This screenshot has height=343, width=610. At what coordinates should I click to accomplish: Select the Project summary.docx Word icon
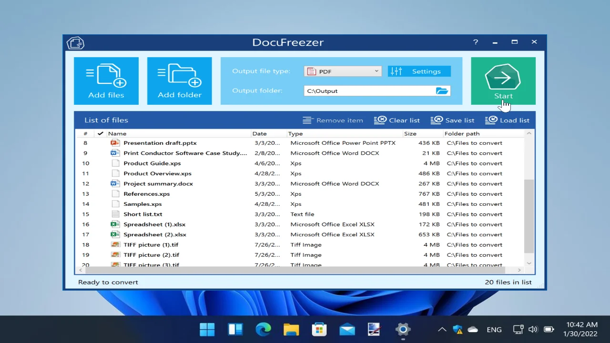pos(115,183)
